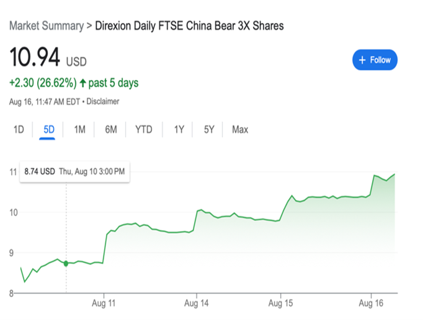Screen dimensions: 423x320
Task: Show the YTD chart range
Action: pyautogui.click(x=144, y=129)
